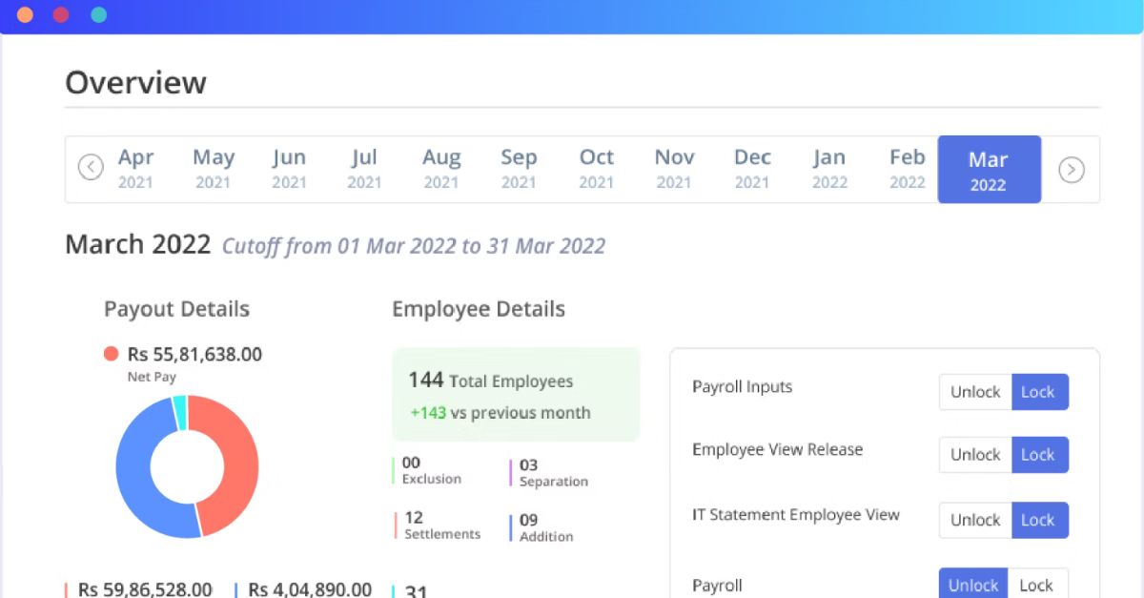The image size is (1144, 598).
Task: Click the orange legend marker beside Rs 59,86,528.00
Action: tap(67, 588)
